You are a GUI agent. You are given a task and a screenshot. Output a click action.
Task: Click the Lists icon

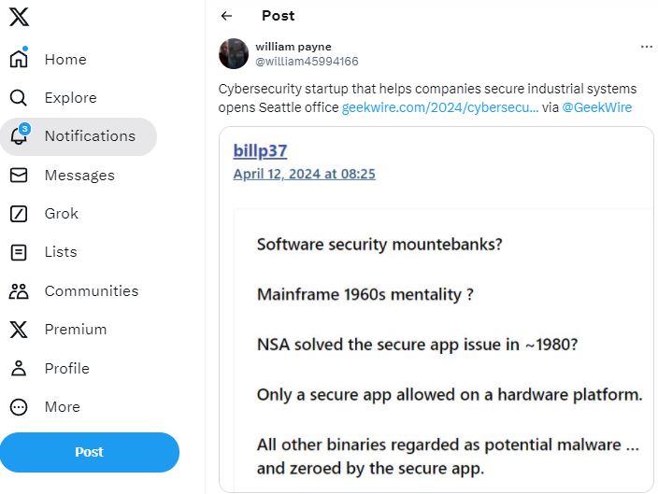tap(19, 252)
